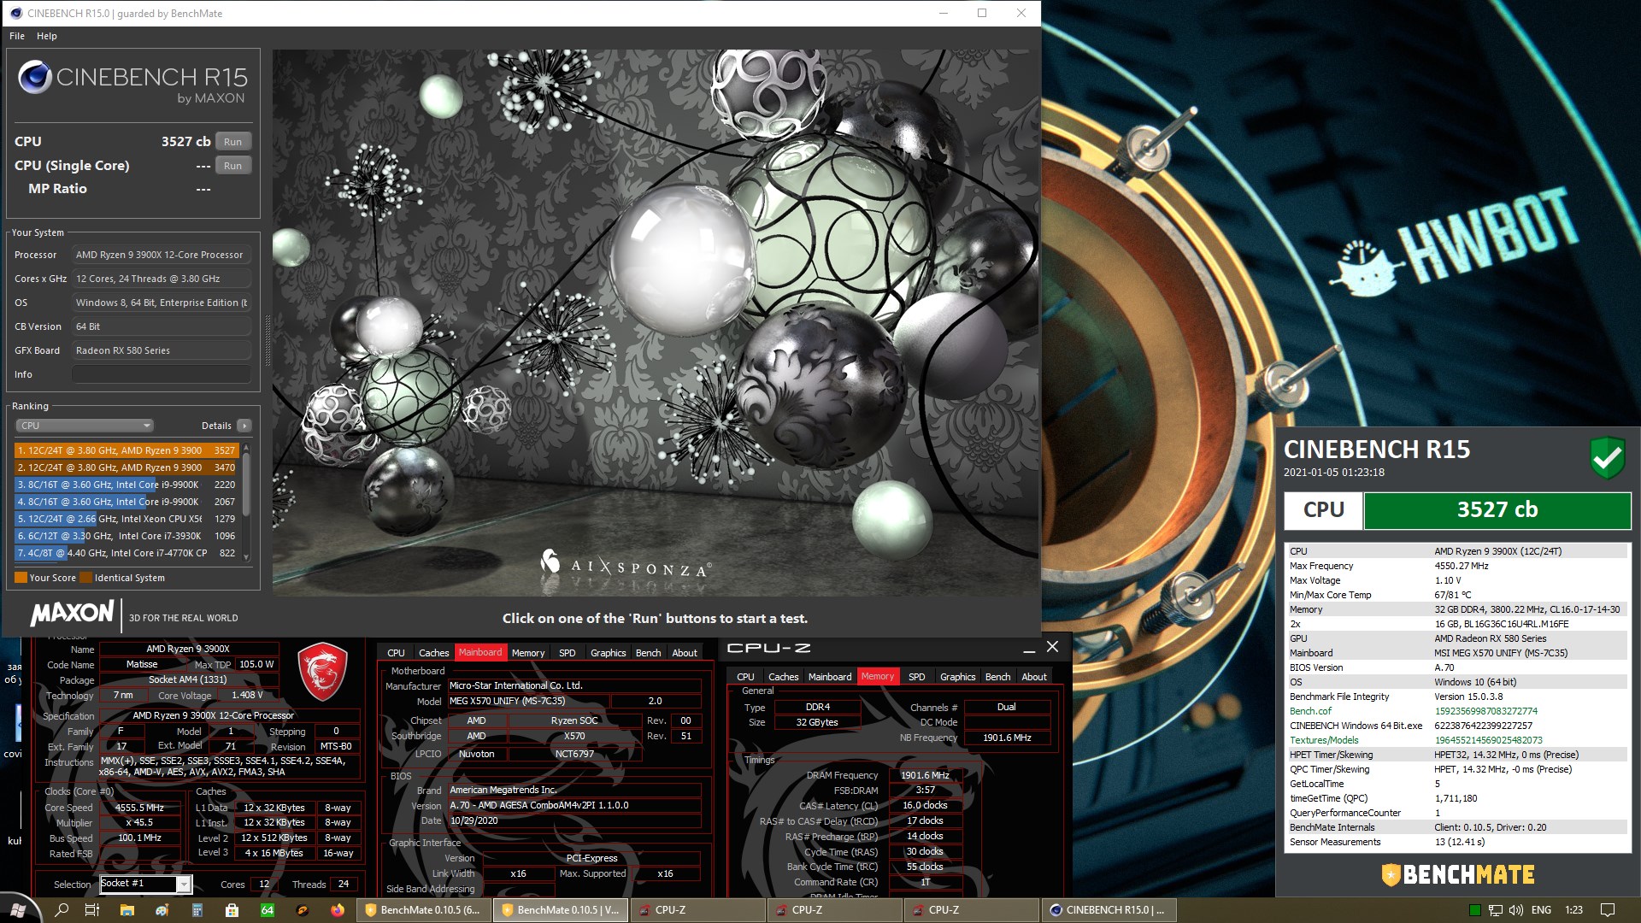Image resolution: width=1641 pixels, height=923 pixels.
Task: Switch to CPU tab in memory-timings CPU-Z window
Action: coord(746,677)
